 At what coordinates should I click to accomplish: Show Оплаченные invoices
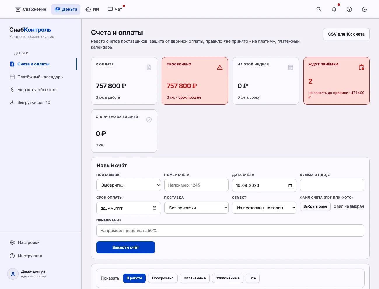click(x=194, y=278)
